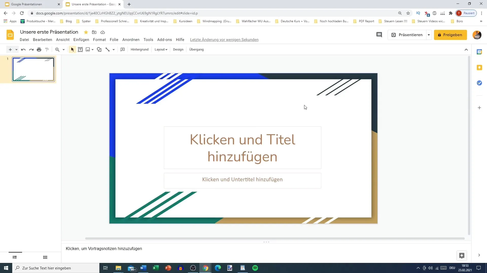Click the Hintergrund toolbar item
Screen dimensions: 487x273
(140, 49)
